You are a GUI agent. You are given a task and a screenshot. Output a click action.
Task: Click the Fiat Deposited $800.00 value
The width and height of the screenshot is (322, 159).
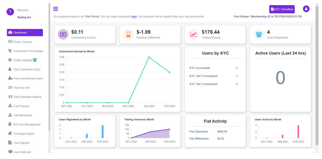coord(222,132)
